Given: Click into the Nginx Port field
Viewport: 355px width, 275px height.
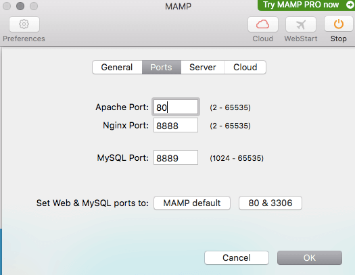Looking at the screenshot, I should [x=176, y=125].
